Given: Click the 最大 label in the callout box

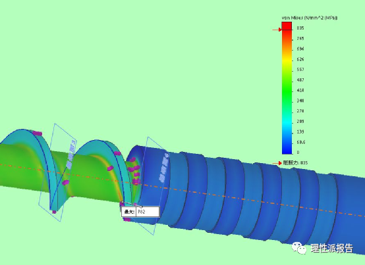Looking at the screenshot, I should click(129, 212).
